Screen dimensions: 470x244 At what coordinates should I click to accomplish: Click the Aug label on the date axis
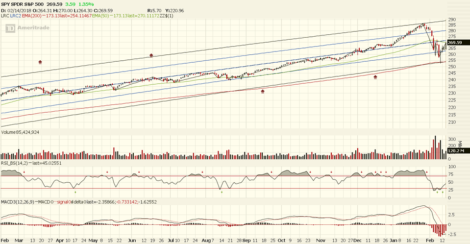[x=205, y=241]
